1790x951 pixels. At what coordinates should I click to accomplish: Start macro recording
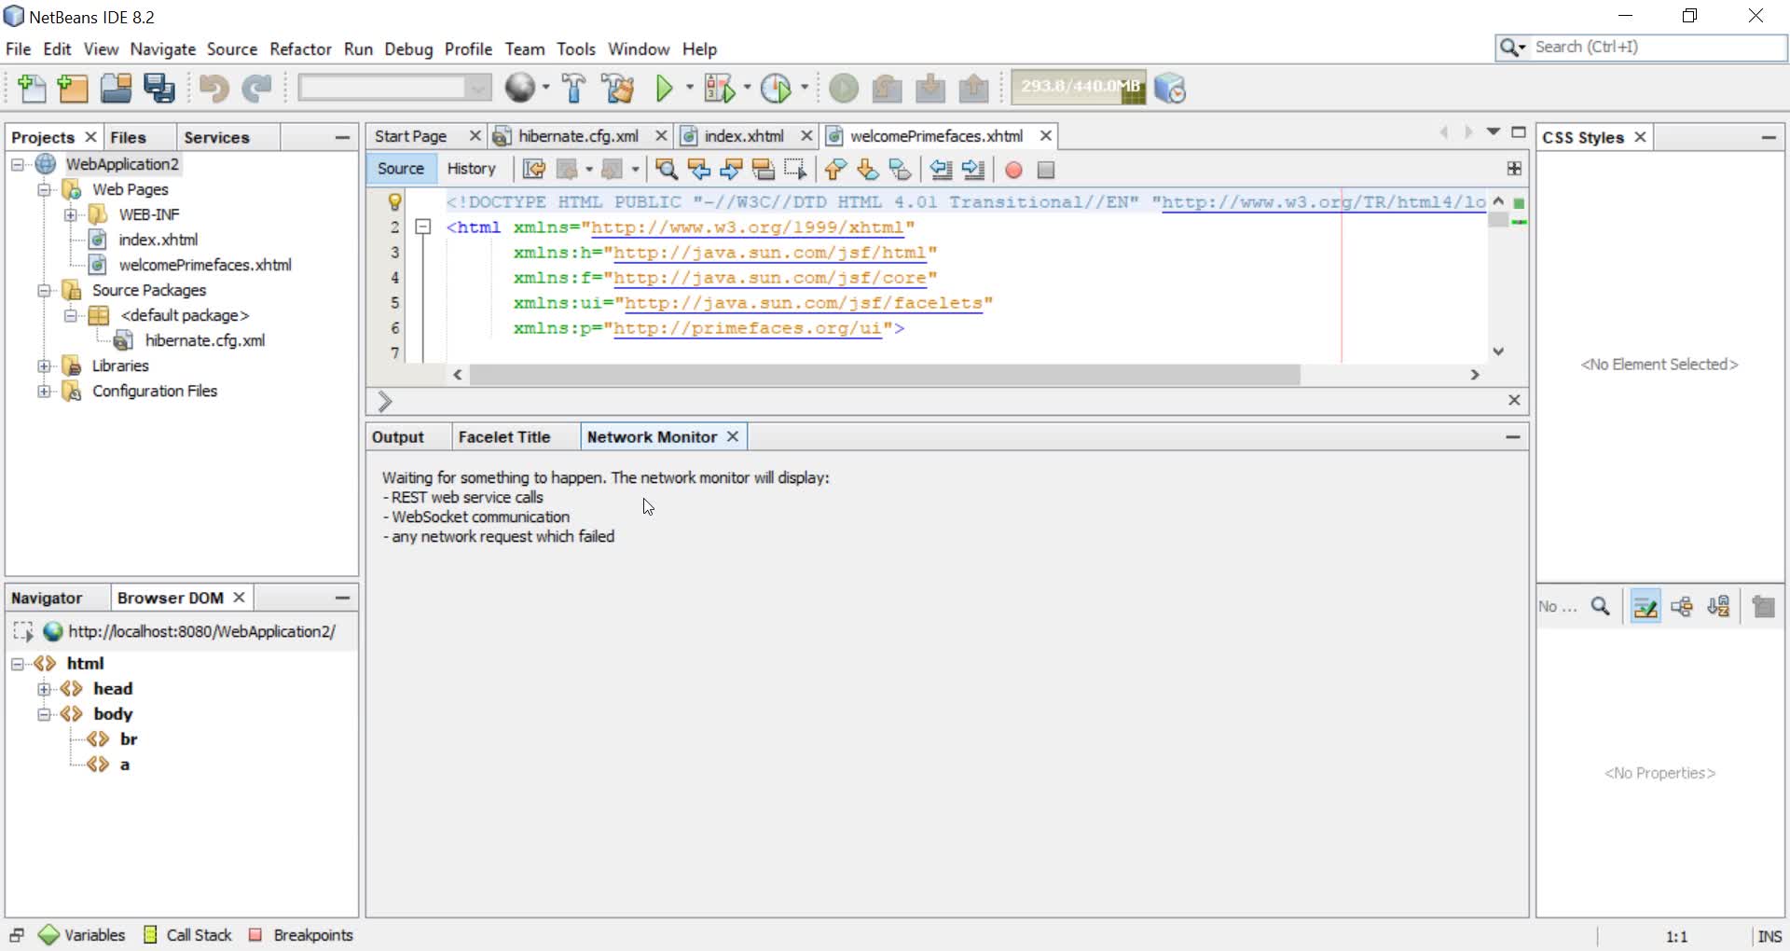(x=1013, y=169)
